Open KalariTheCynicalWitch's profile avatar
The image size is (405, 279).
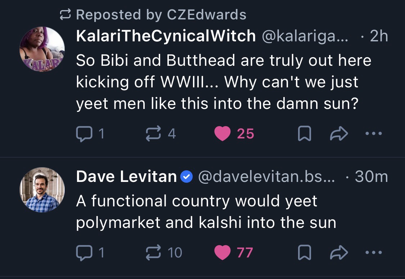tap(42, 49)
